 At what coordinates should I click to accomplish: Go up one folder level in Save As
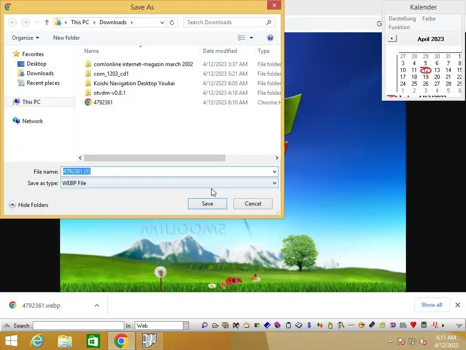[x=47, y=22]
